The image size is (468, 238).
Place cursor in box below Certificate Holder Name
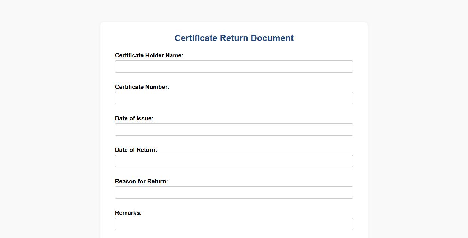234,67
